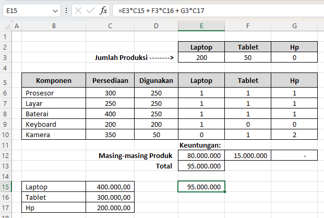Select the Prosesor Persediaan cell with 300
Viewport: 324px width, 218px height.
[x=110, y=93]
